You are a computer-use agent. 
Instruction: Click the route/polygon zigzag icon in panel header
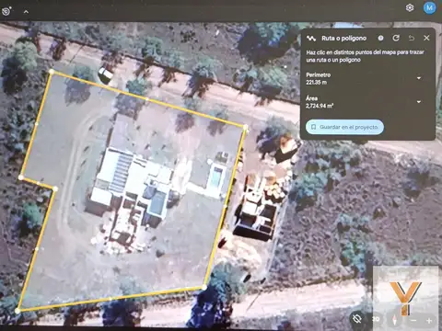311,39
